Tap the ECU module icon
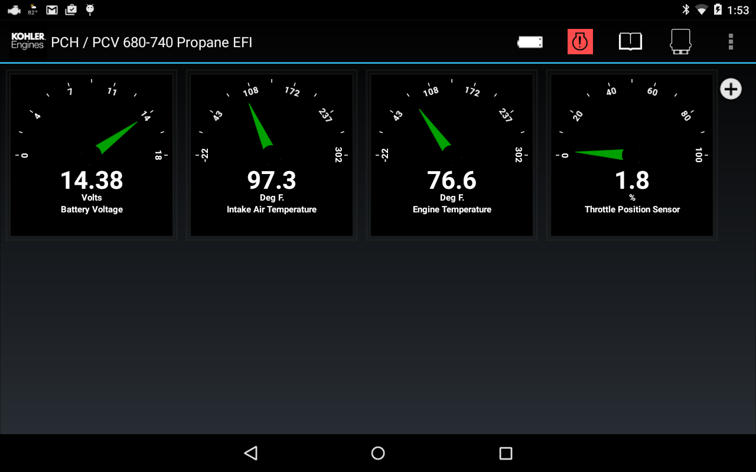 tap(680, 42)
